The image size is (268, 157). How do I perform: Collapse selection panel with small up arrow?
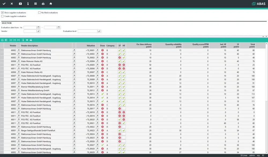click(263, 37)
